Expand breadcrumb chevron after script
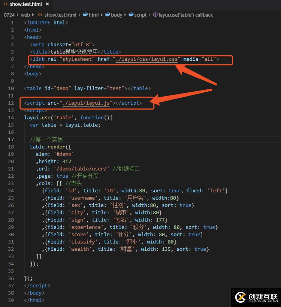 [149, 15]
